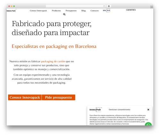Open the site search magnifier icon
This screenshot has width=160, height=135.
tap(64, 14)
